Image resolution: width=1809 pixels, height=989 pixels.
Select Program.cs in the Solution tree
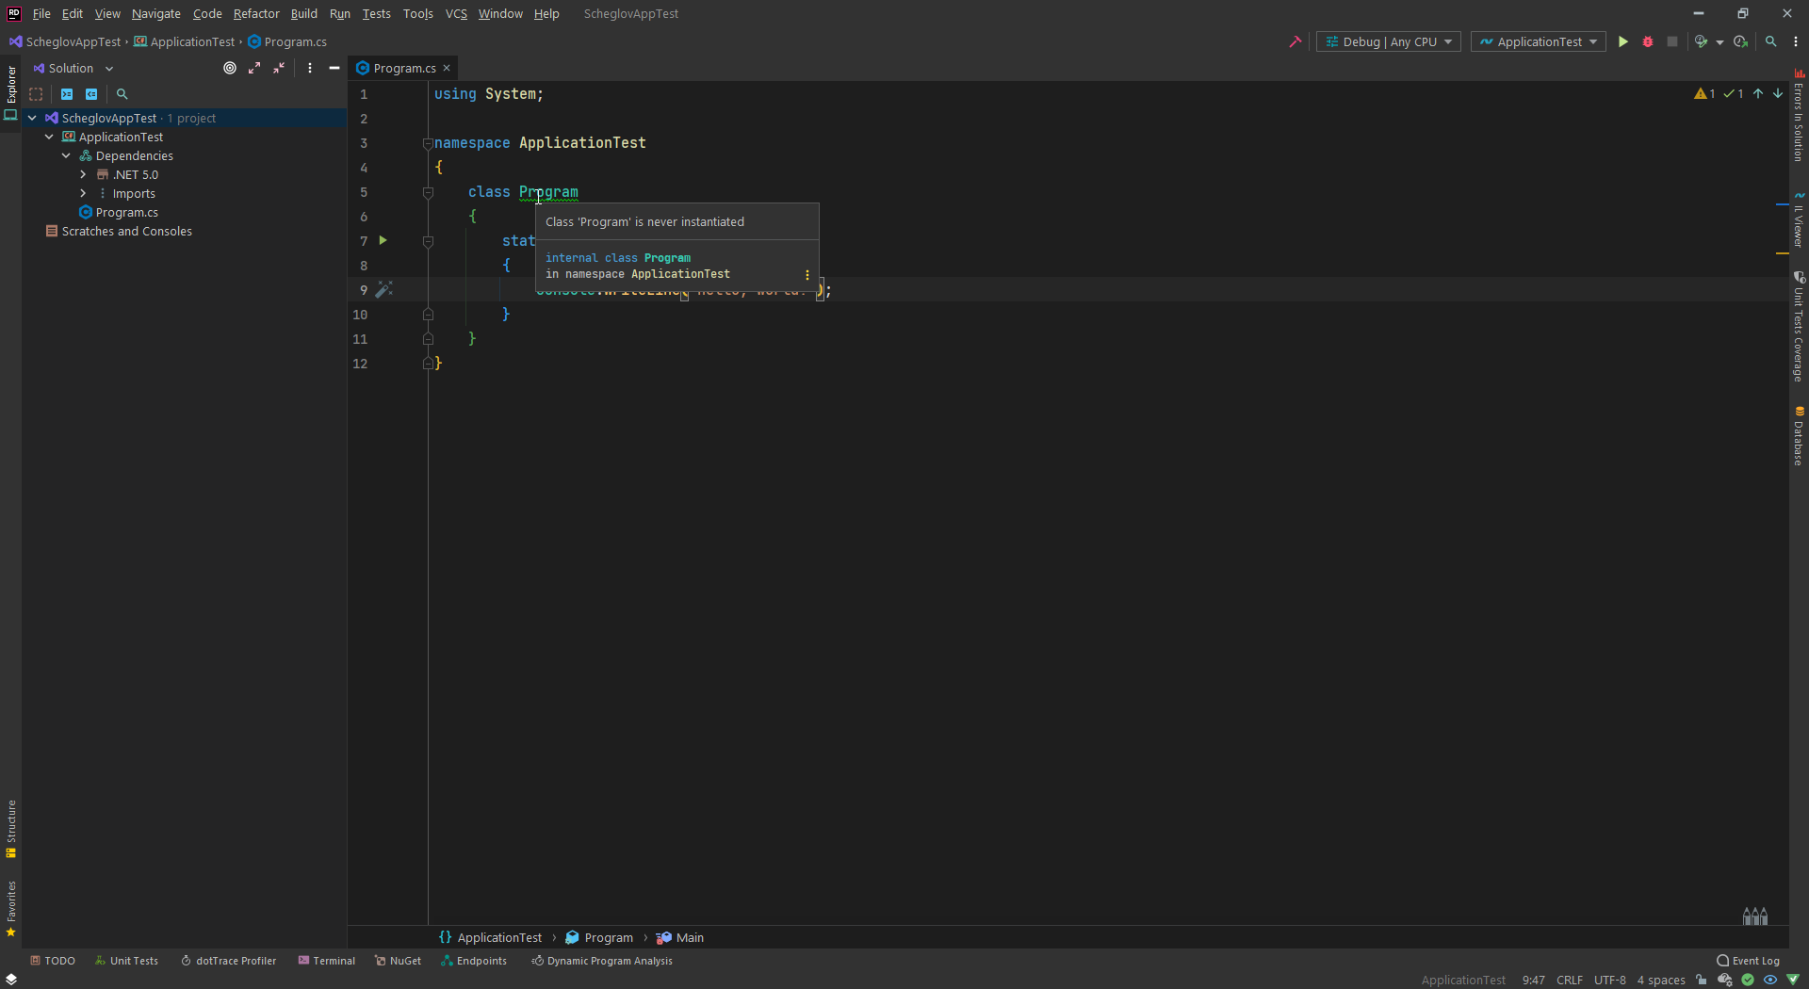(126, 213)
